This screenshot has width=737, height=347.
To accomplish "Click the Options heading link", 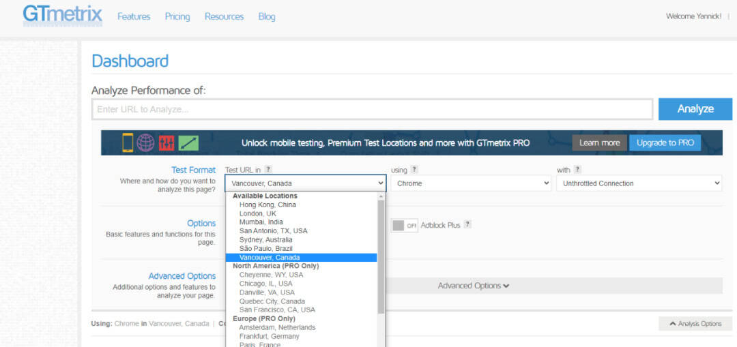I will (x=201, y=223).
